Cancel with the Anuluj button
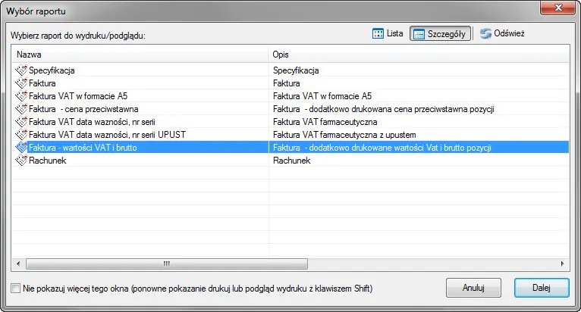Viewport: 581px width, 312px height. click(x=473, y=288)
